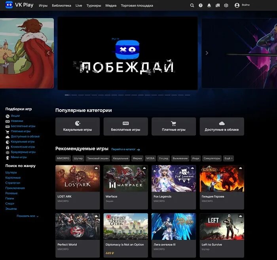Open Diplomacy is Not an Option card
Screen dimensions: 277x260
[125, 235]
